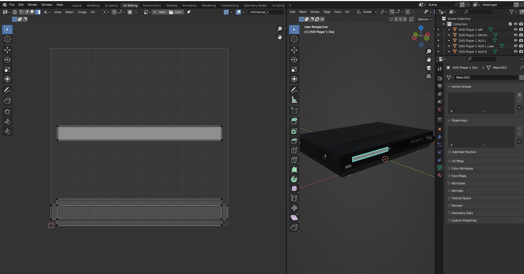
Task: Open the World properties tab
Action: coord(440,109)
